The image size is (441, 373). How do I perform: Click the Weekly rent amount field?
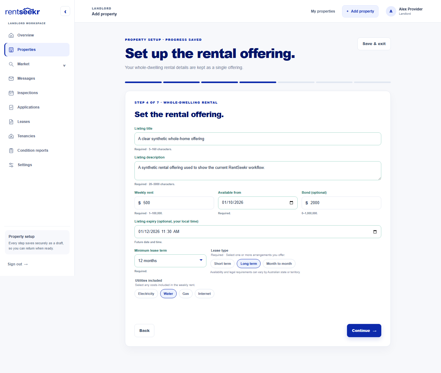coord(174,203)
